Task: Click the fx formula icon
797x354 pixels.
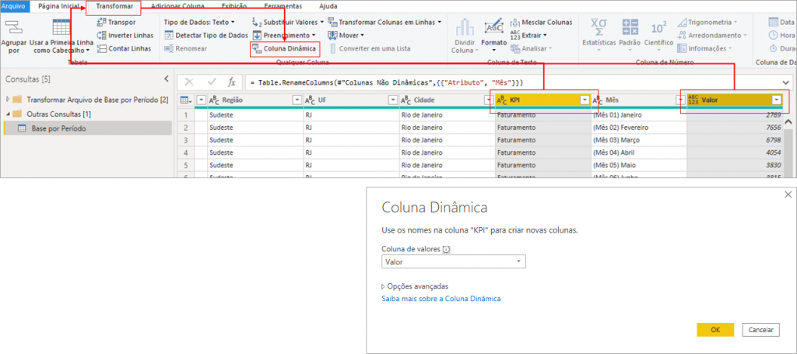Action: pyautogui.click(x=232, y=82)
